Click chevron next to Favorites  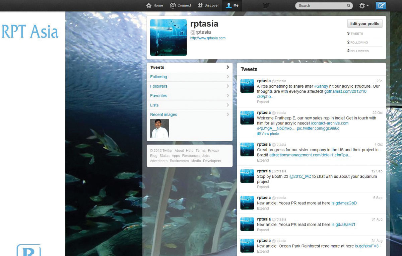(x=228, y=95)
